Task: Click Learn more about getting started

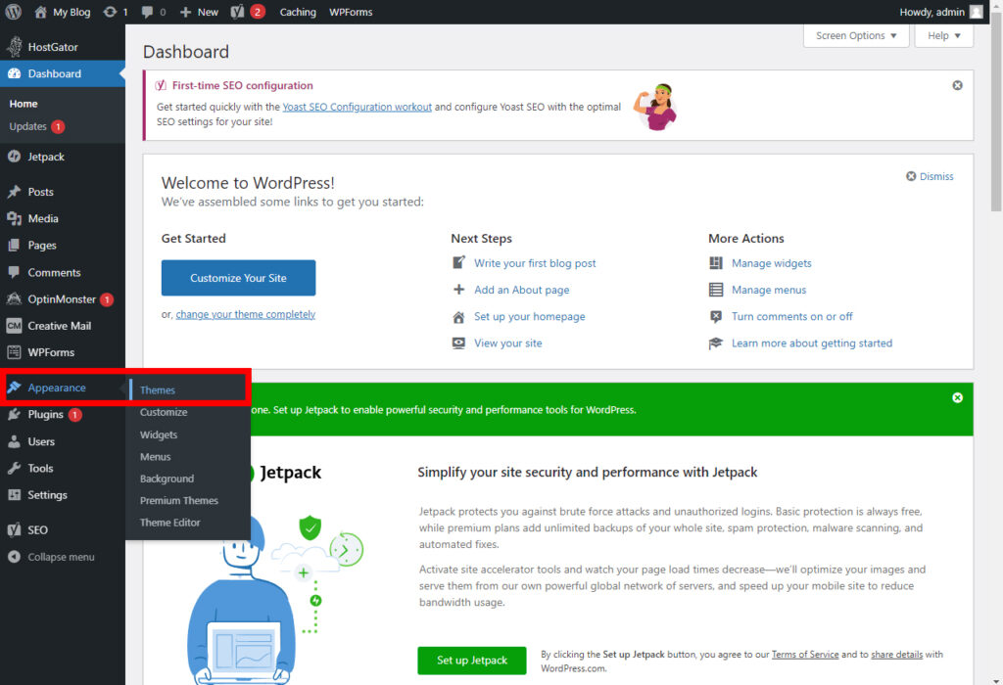Action: [x=812, y=343]
